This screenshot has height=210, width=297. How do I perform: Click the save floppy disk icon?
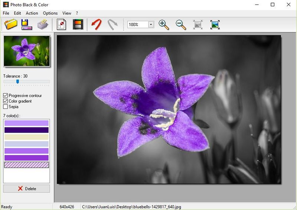[27, 25]
